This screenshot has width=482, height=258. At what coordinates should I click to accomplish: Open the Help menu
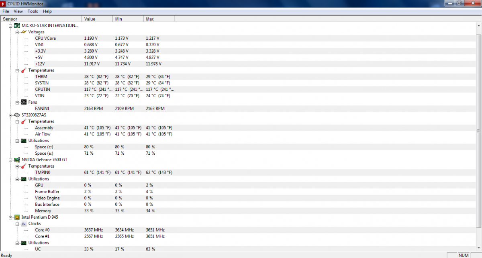[x=47, y=11]
